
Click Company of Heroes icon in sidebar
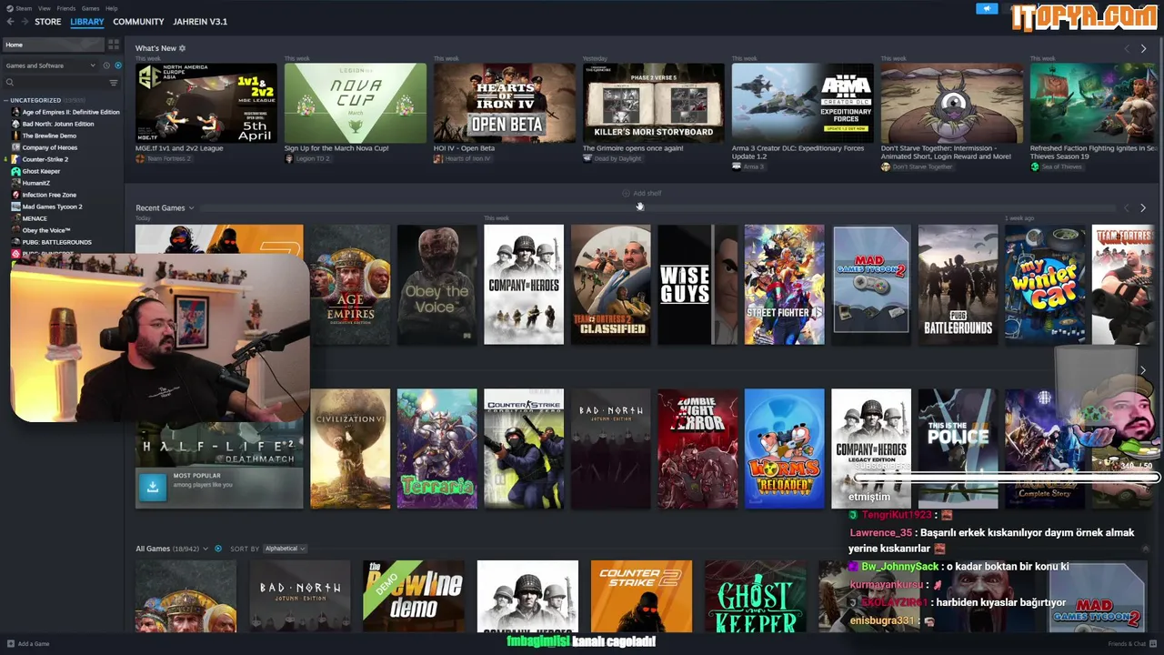[x=15, y=147]
